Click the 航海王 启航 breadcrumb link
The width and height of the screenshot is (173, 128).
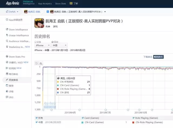pos(34,12)
